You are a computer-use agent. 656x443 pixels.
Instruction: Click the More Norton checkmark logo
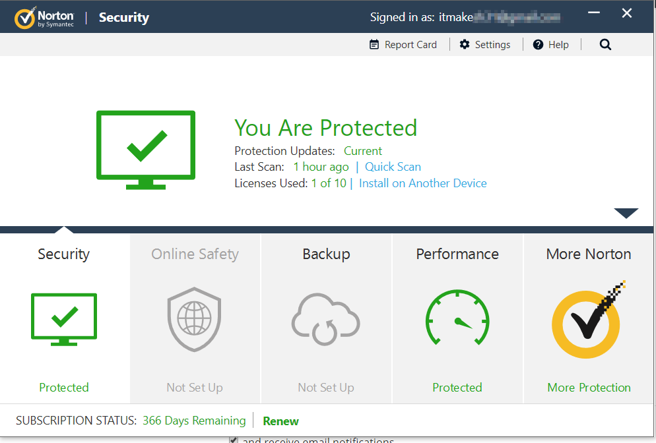[x=587, y=322]
